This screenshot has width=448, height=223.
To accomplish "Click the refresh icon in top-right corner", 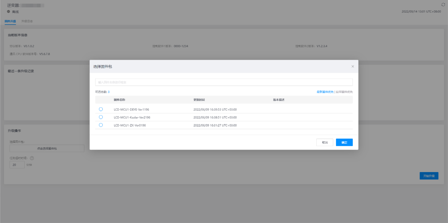I will [x=443, y=5].
